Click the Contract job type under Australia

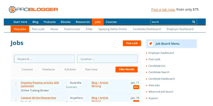pos(71,87)
